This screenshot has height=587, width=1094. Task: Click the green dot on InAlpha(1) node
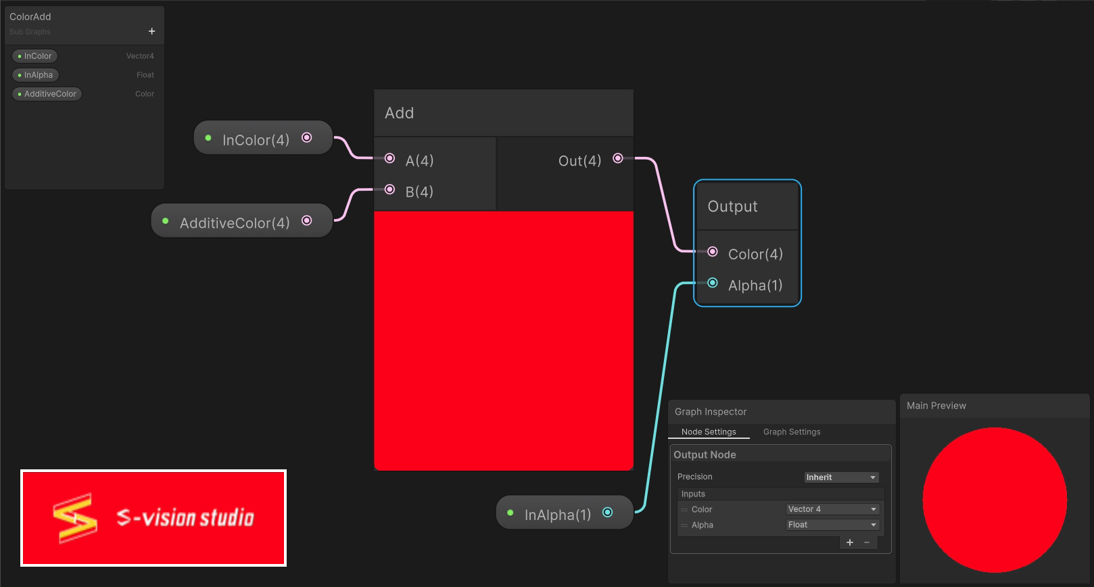[x=510, y=513]
